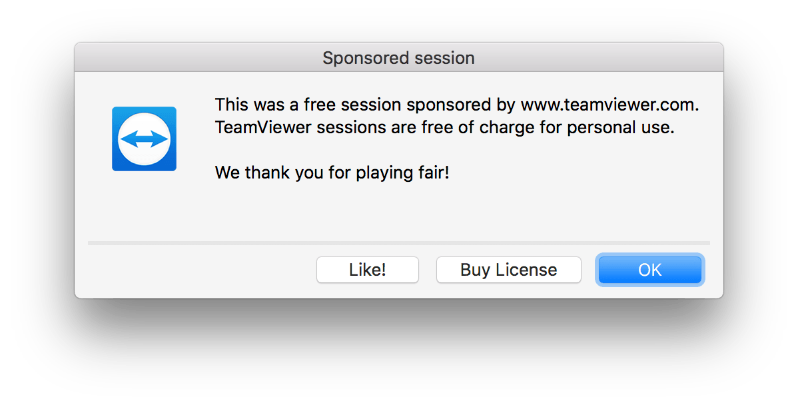Image resolution: width=798 pixels, height=405 pixels.
Task: Click the empty area below the thank-you message
Action: coord(398,211)
